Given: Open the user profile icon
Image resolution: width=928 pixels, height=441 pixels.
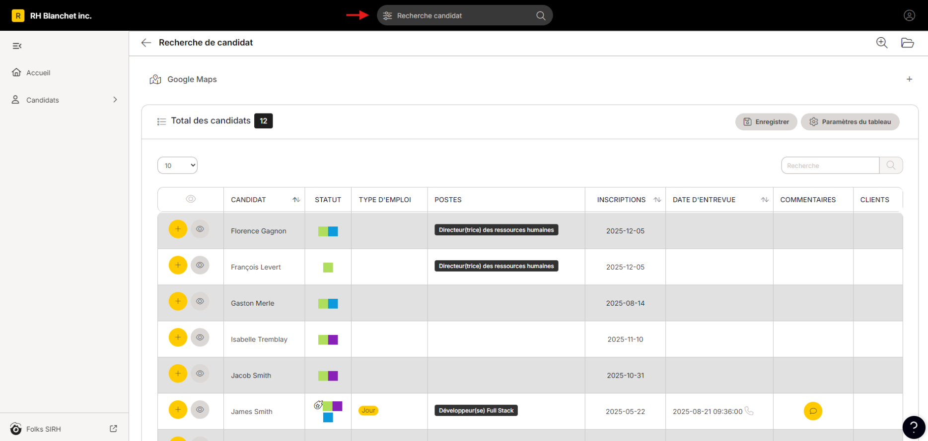Looking at the screenshot, I should [x=909, y=15].
